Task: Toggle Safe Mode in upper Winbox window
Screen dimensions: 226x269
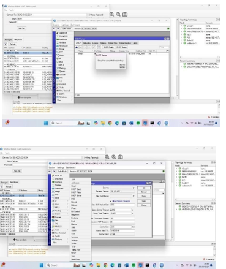Action: click(67, 29)
